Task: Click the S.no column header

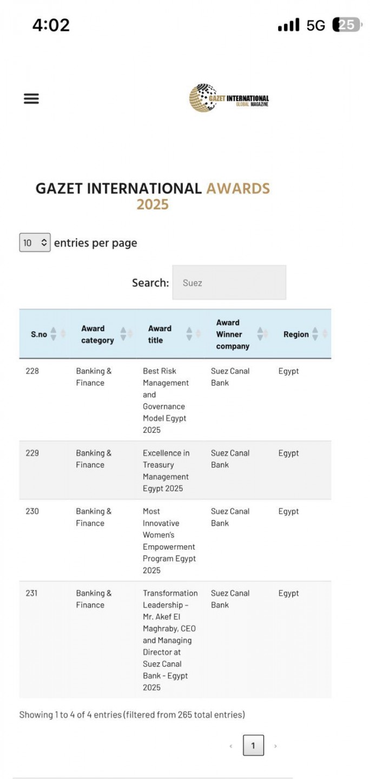Action: coord(38,334)
